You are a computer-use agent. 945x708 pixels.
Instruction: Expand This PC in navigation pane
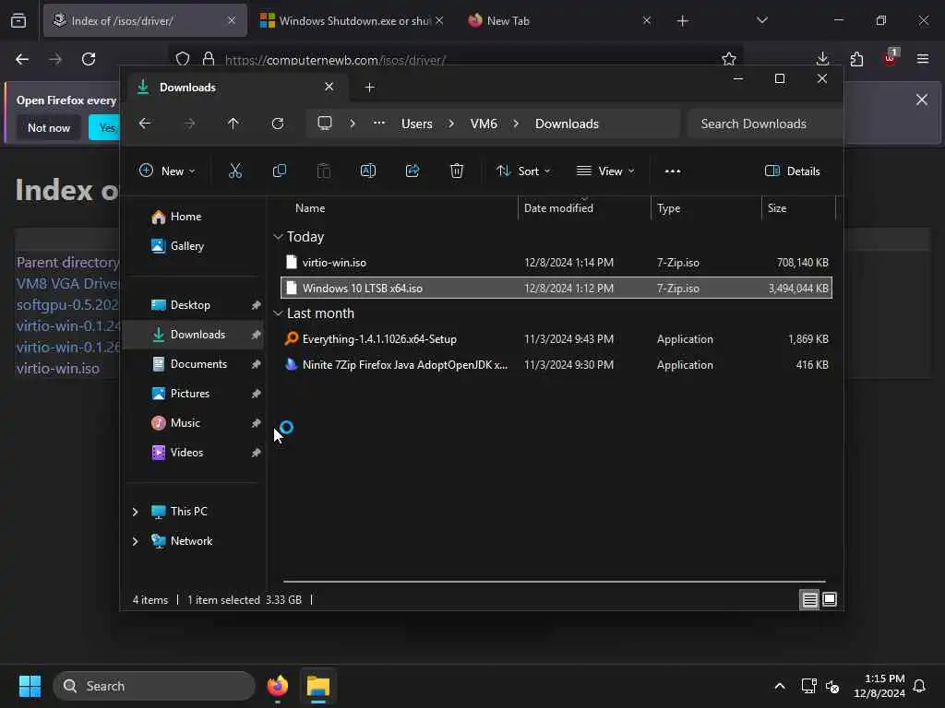coord(135,512)
